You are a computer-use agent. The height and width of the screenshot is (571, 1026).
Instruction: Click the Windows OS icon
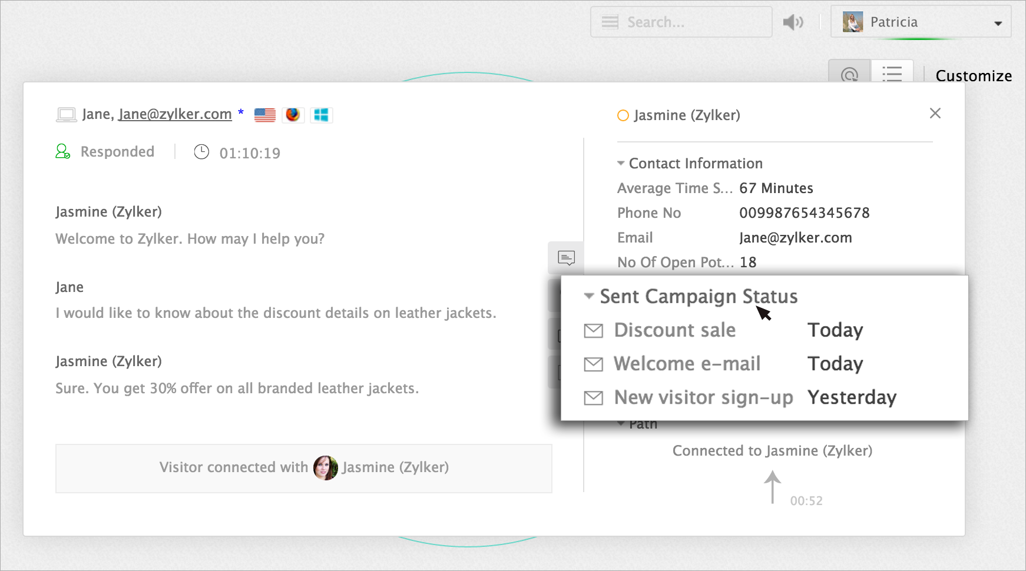pos(321,115)
